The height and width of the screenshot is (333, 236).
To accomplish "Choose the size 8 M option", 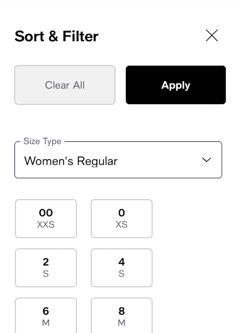I will tap(121, 316).
